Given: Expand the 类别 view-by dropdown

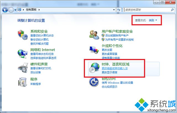Looking at the screenshot, I should pyautogui.click(x=153, y=20).
